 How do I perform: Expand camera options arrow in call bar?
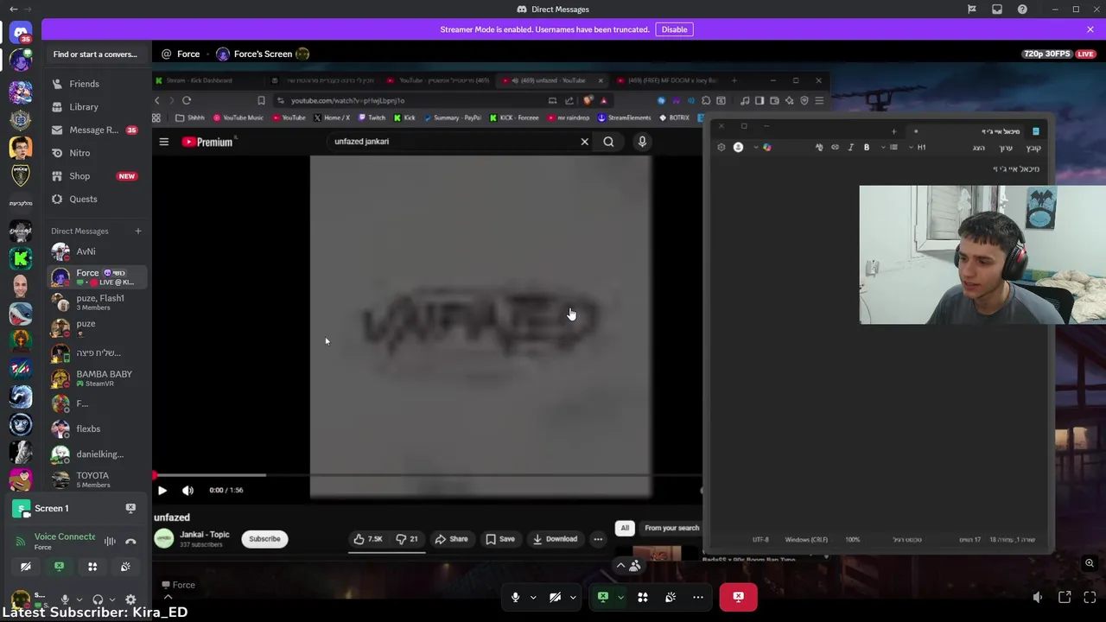(x=572, y=597)
